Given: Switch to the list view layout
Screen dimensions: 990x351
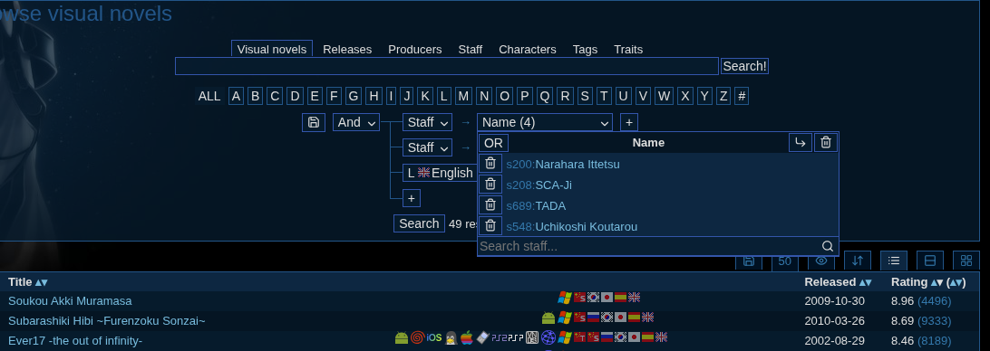Looking at the screenshot, I should [x=893, y=261].
